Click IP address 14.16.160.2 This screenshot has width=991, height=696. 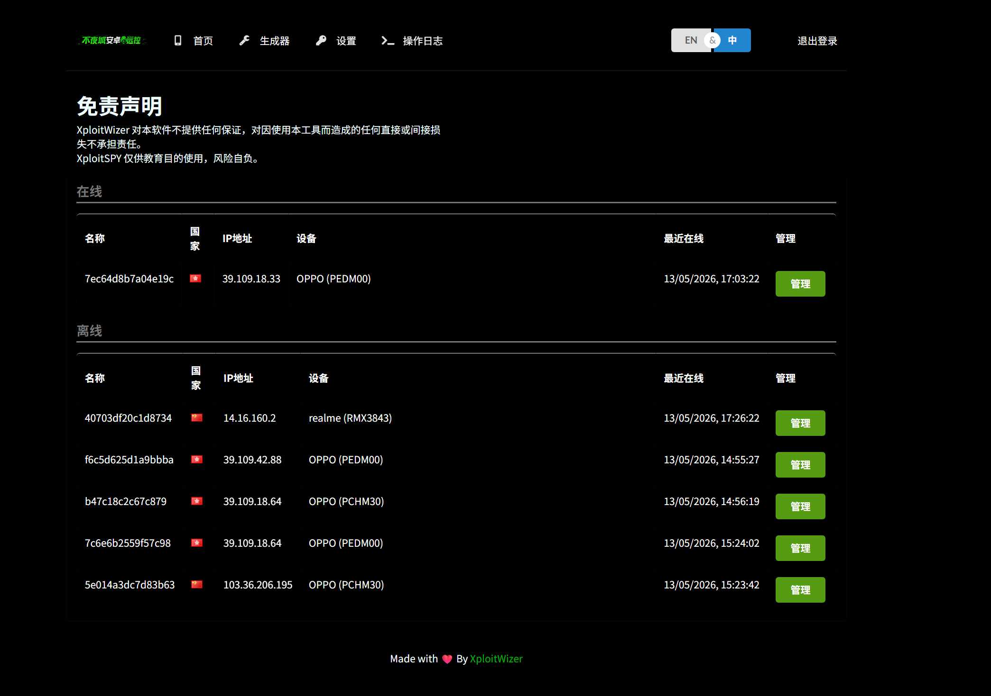tap(250, 418)
